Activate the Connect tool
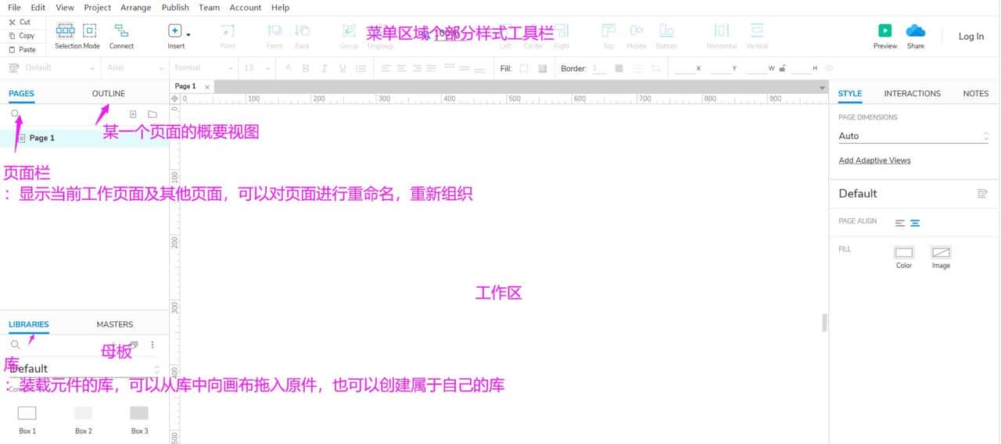This screenshot has height=444, width=1001. [121, 35]
